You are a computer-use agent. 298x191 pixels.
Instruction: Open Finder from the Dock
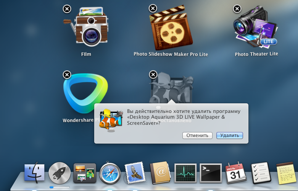pyautogui.click(x=34, y=173)
